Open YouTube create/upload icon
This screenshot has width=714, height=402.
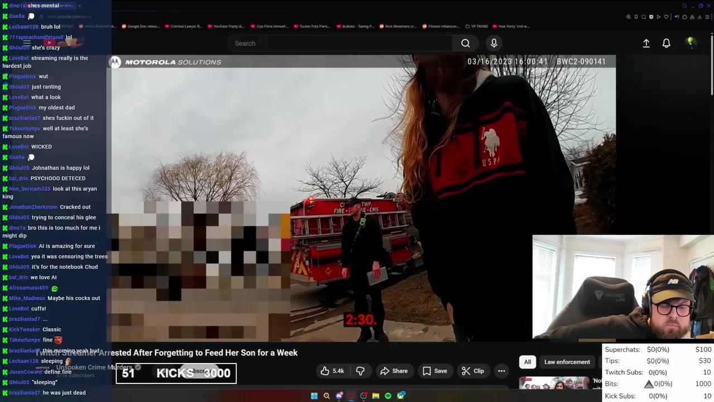point(646,43)
